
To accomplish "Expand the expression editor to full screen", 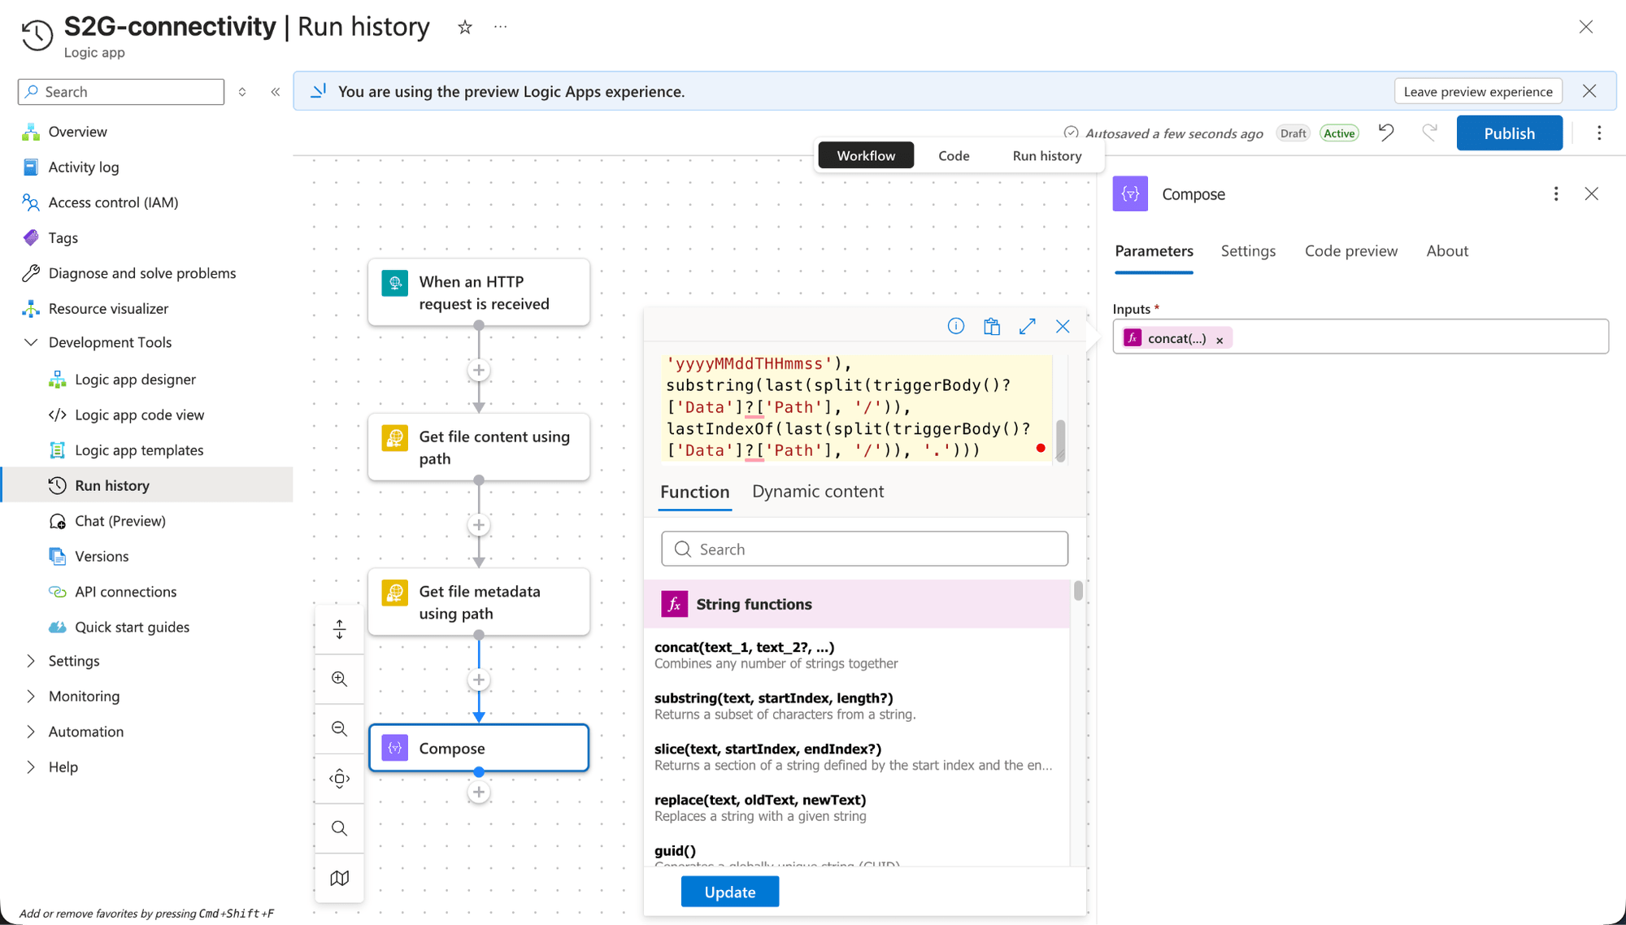I will [1028, 326].
